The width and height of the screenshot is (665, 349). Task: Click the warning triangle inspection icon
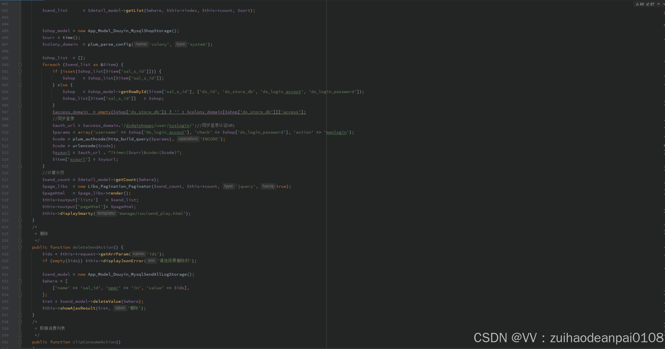click(637, 4)
